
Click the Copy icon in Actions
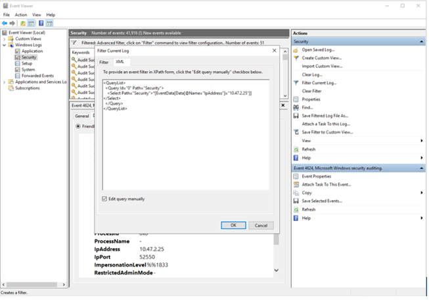click(296, 193)
